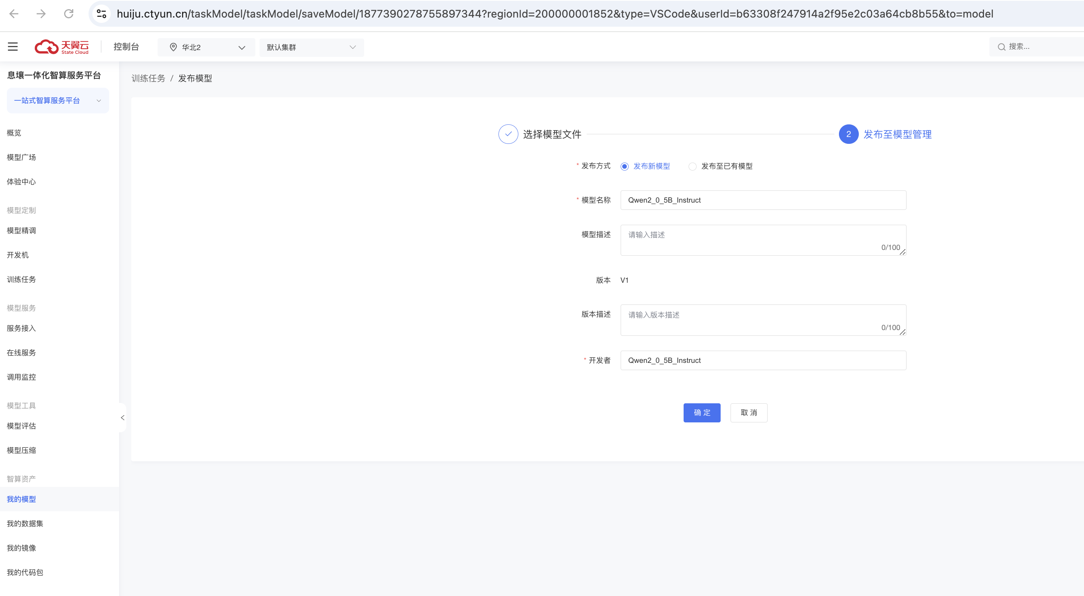Click 发布模型 breadcrumb text

[x=195, y=78]
